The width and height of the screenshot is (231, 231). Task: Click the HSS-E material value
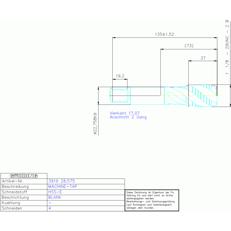tap(55, 192)
